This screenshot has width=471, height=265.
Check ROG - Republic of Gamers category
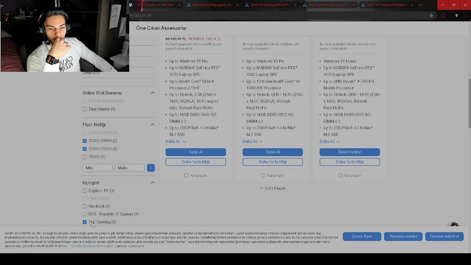pos(85,214)
